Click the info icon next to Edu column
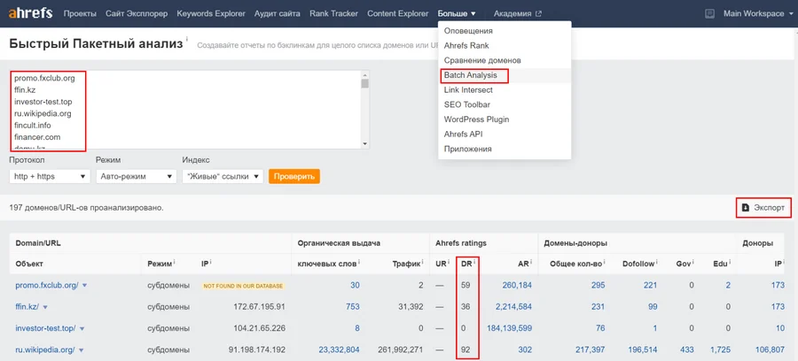The width and height of the screenshot is (798, 361). coord(729,263)
